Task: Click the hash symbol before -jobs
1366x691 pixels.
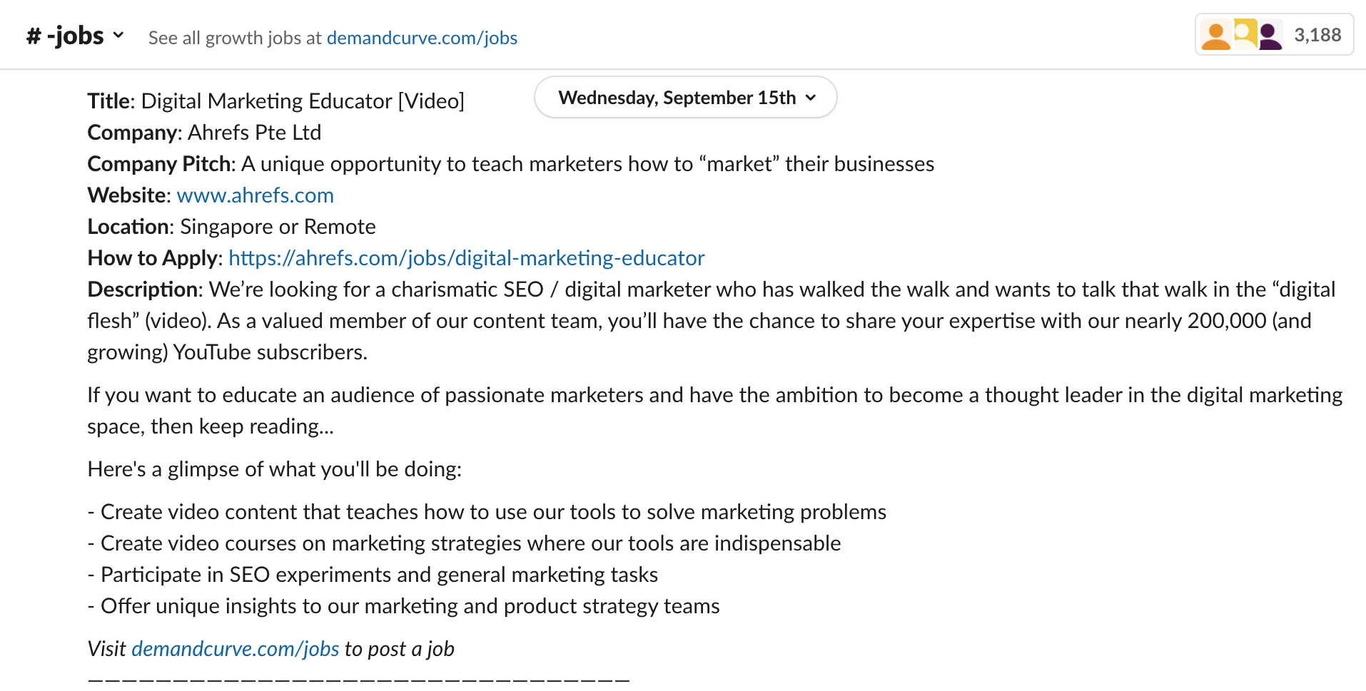Action: [x=34, y=36]
